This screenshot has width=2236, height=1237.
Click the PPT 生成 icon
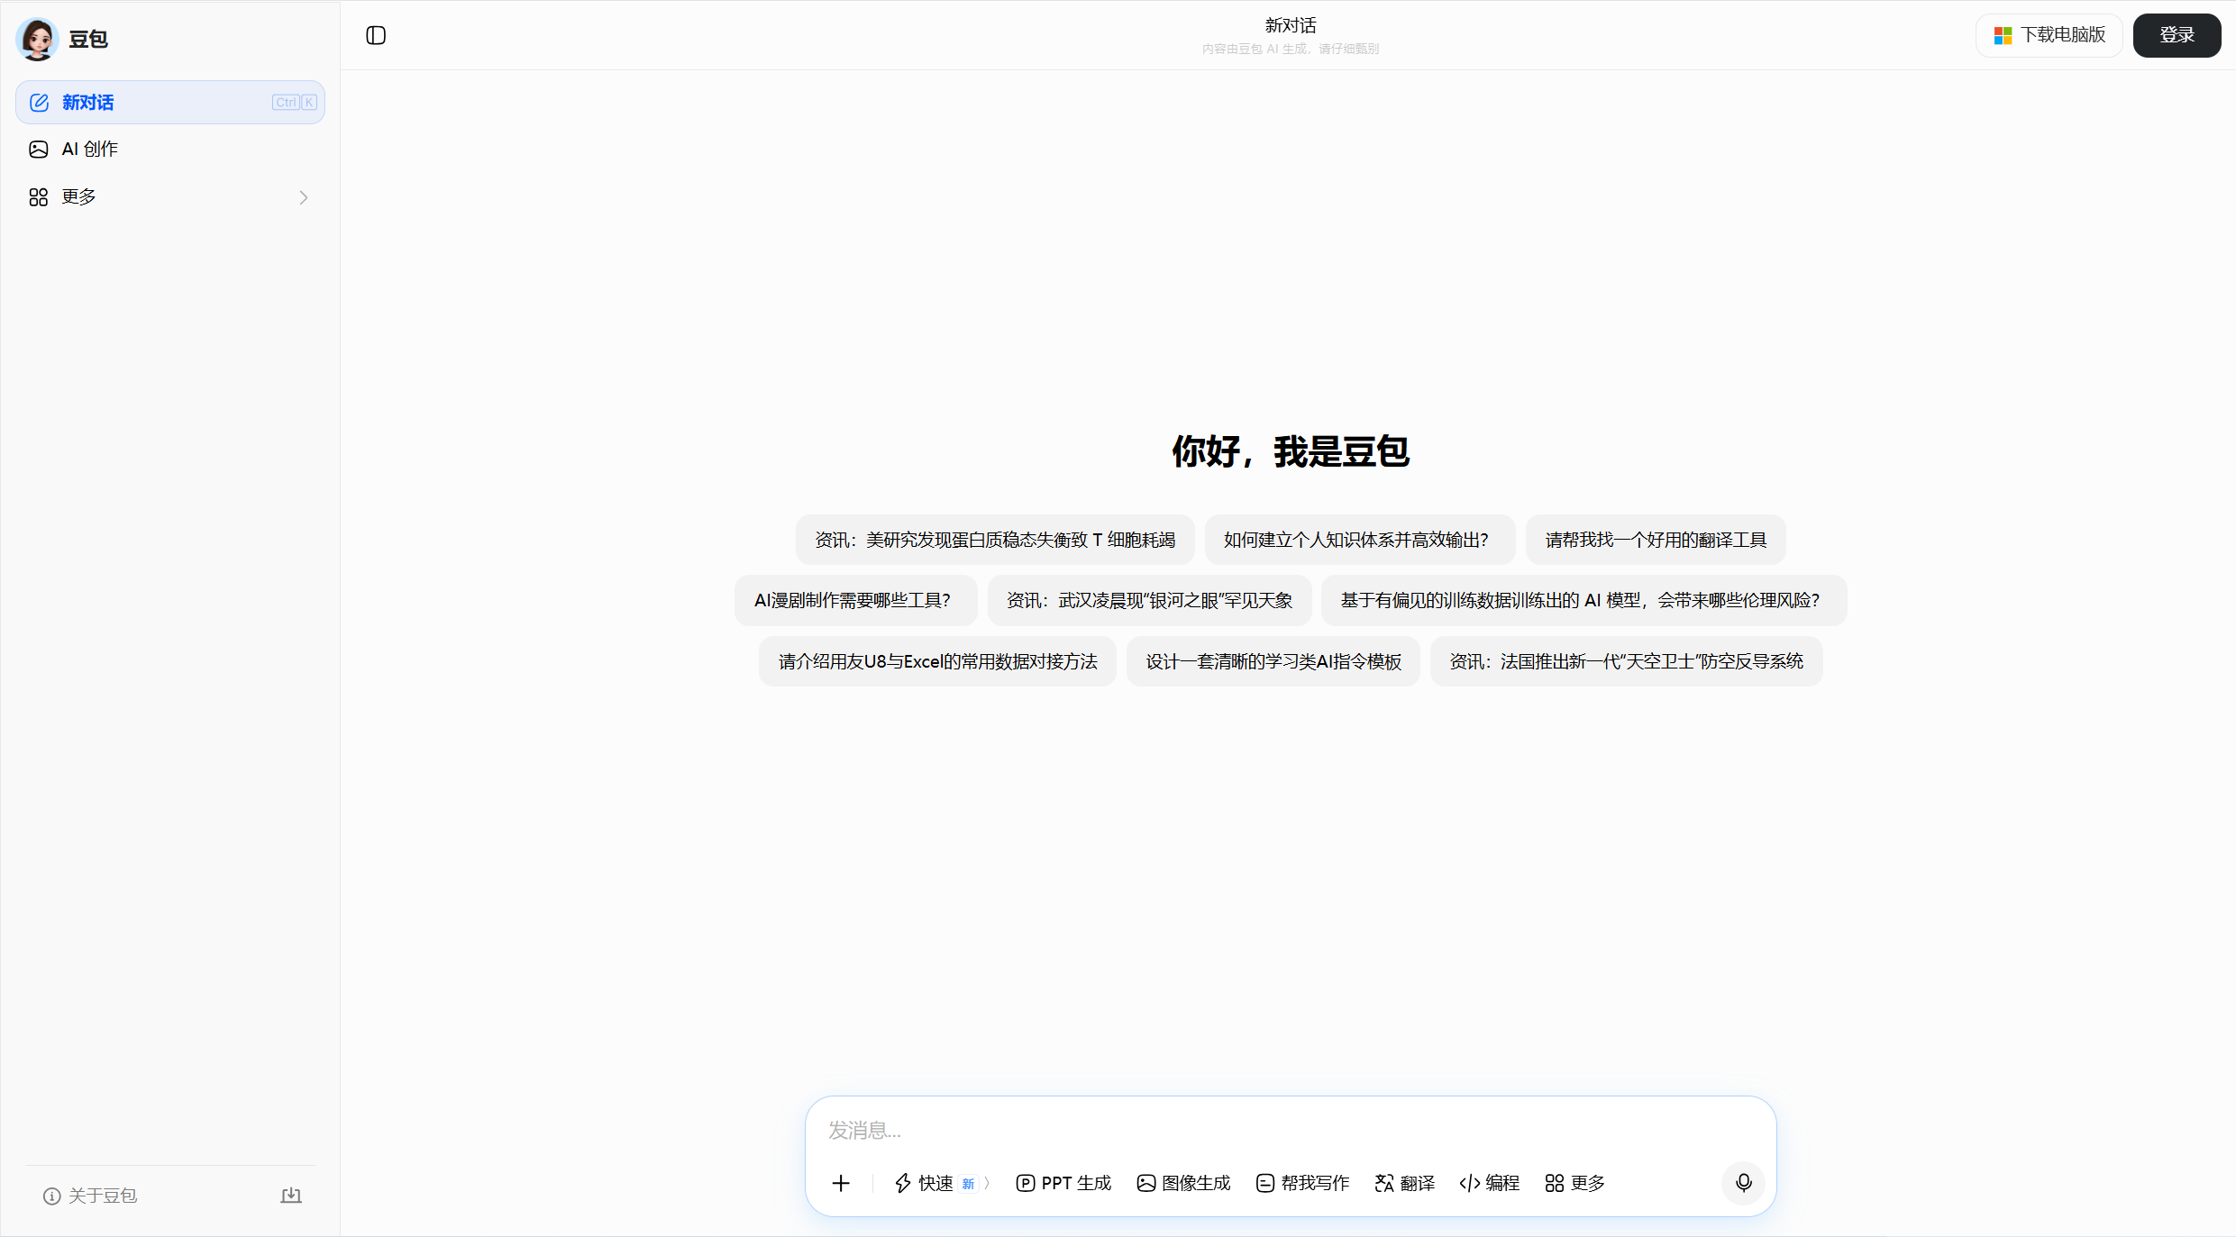(x=1025, y=1183)
